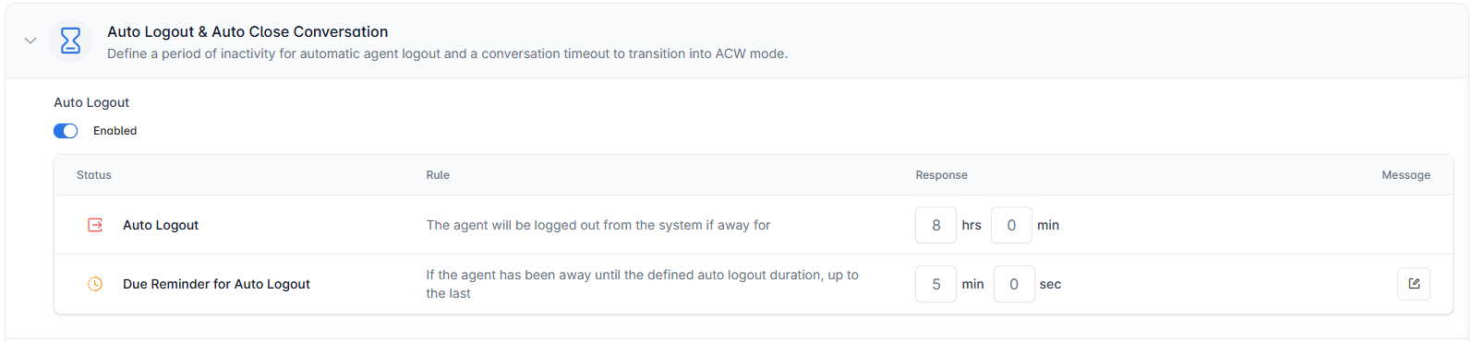Click the Rule column header
Image resolution: width=1473 pixels, height=342 pixels.
pos(438,175)
